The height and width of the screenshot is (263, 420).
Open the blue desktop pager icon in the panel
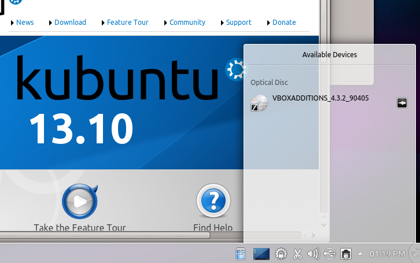click(x=261, y=254)
